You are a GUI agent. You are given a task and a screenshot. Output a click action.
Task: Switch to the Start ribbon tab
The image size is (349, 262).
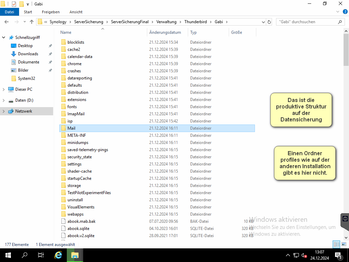click(28, 12)
